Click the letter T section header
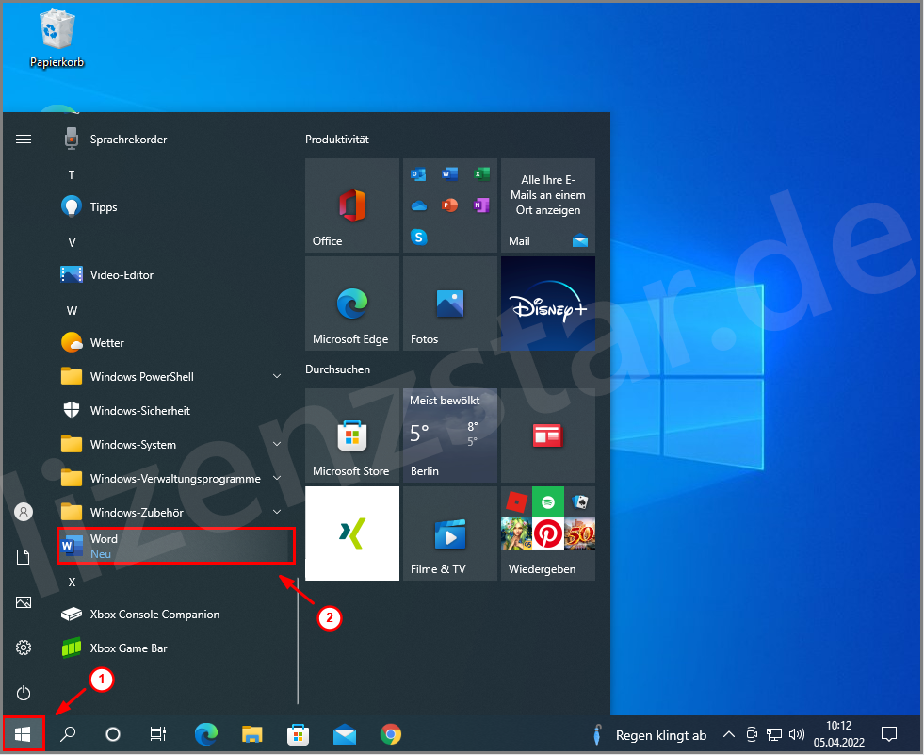Image resolution: width=924 pixels, height=755 pixels. [72, 174]
